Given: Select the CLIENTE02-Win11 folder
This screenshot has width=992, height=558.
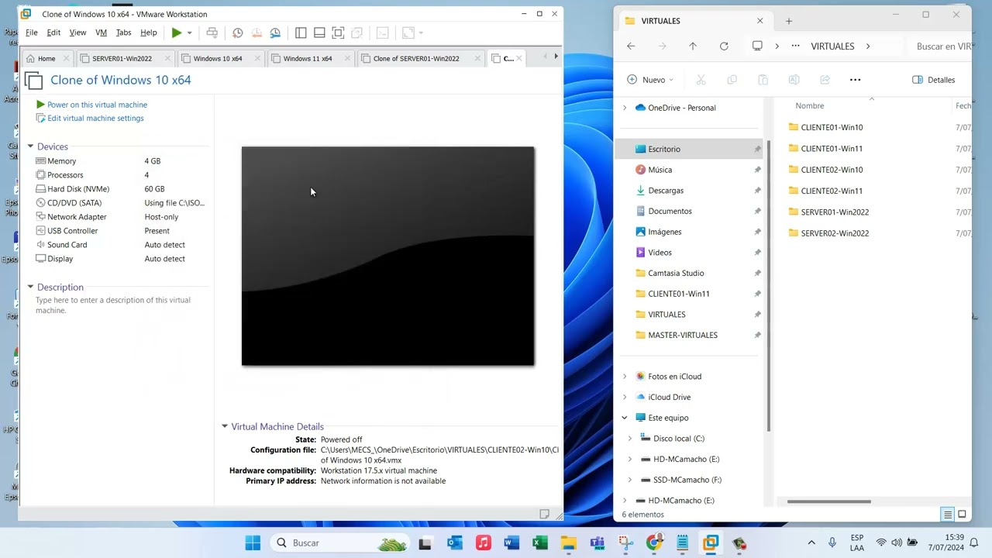Looking at the screenshot, I should tap(832, 191).
